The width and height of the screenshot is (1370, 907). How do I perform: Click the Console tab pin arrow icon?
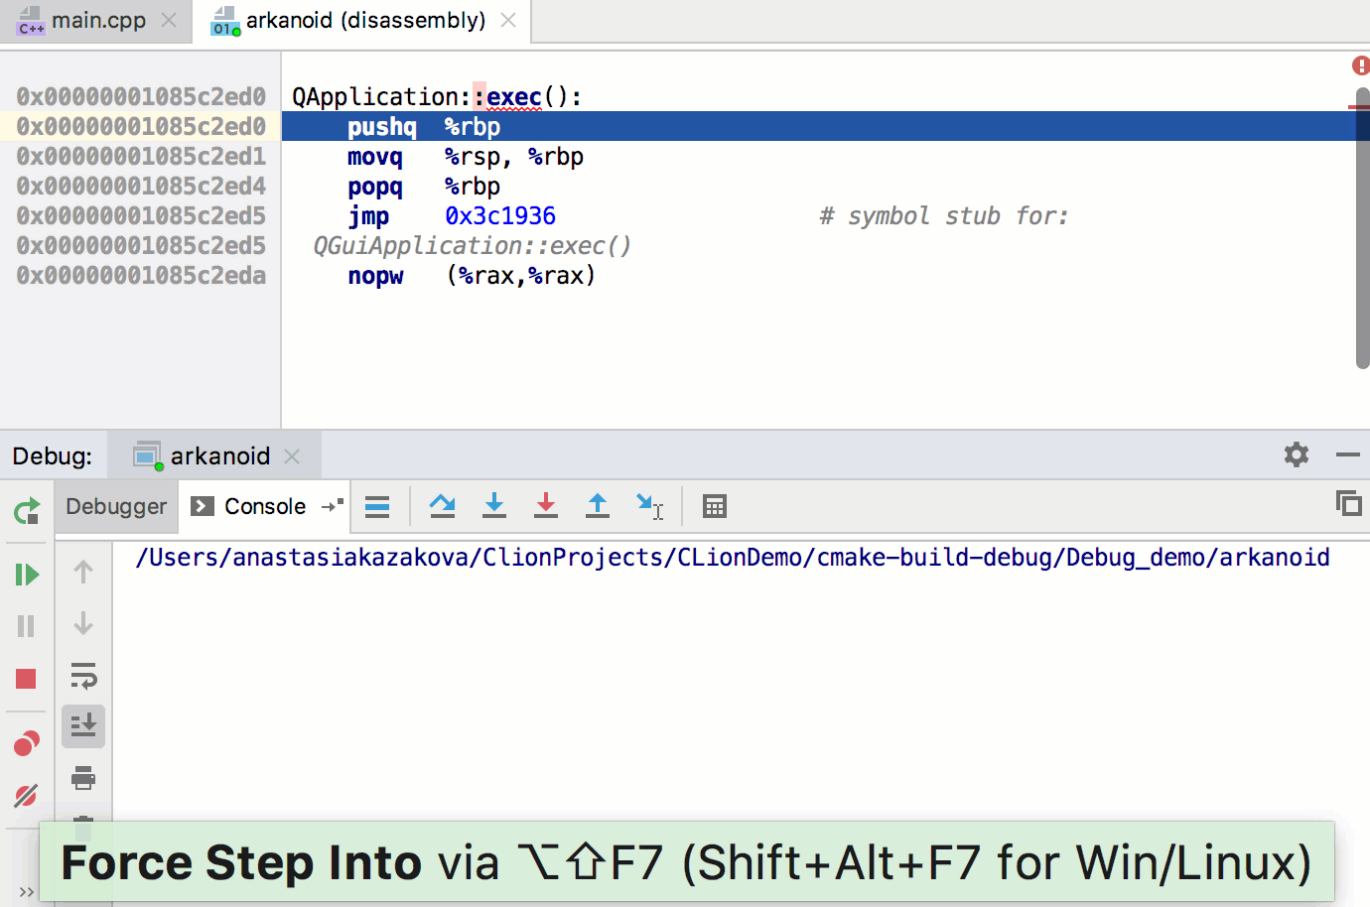tap(333, 506)
